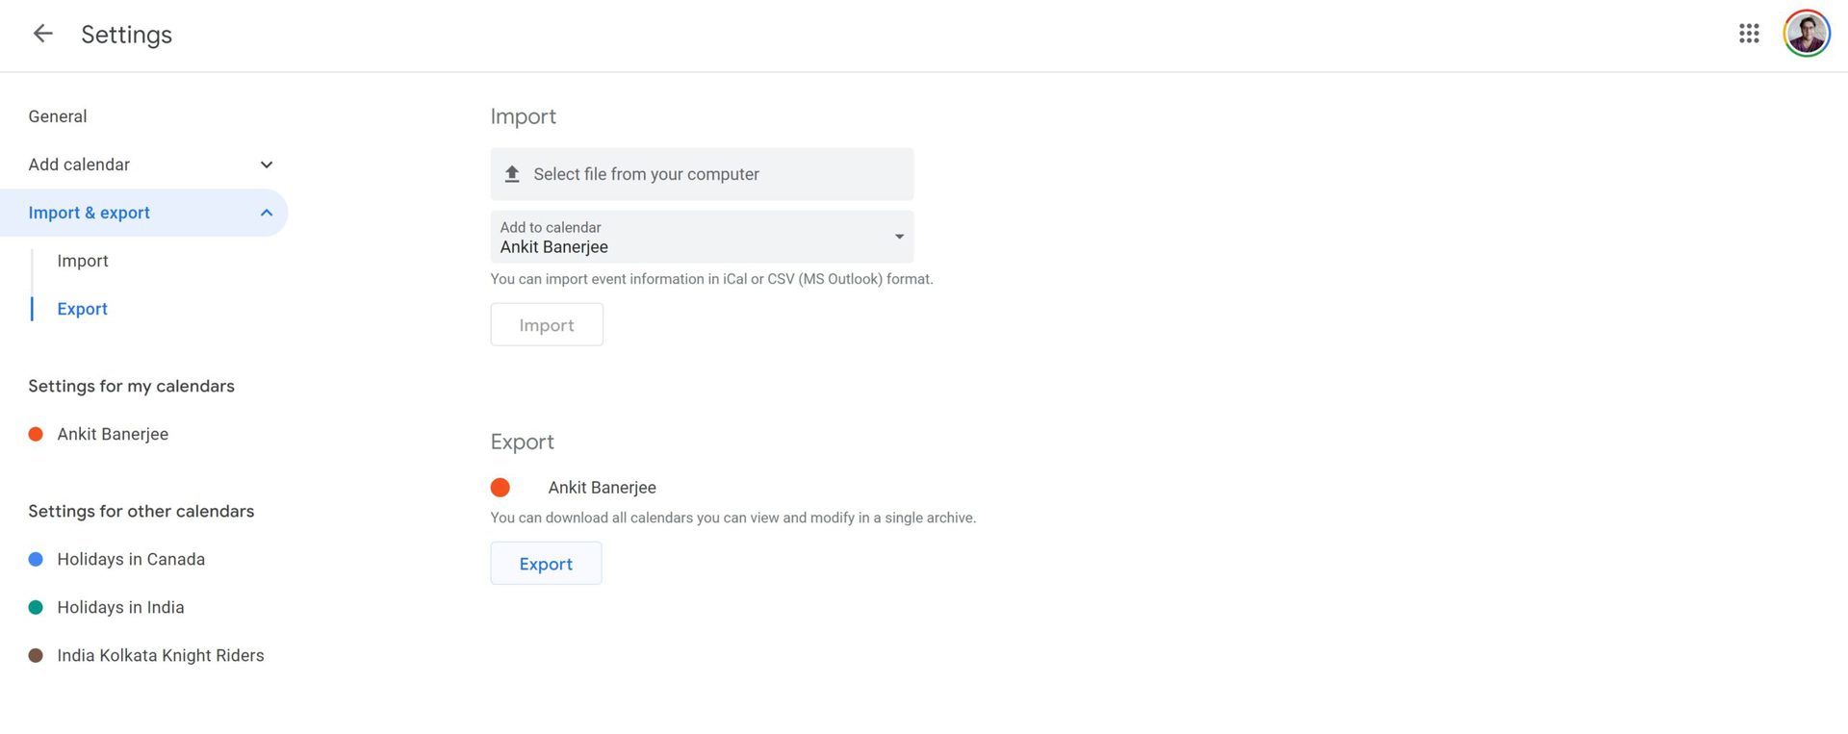Click the green dot for Holidays in India
Screen dimensions: 1848x734
(36, 607)
